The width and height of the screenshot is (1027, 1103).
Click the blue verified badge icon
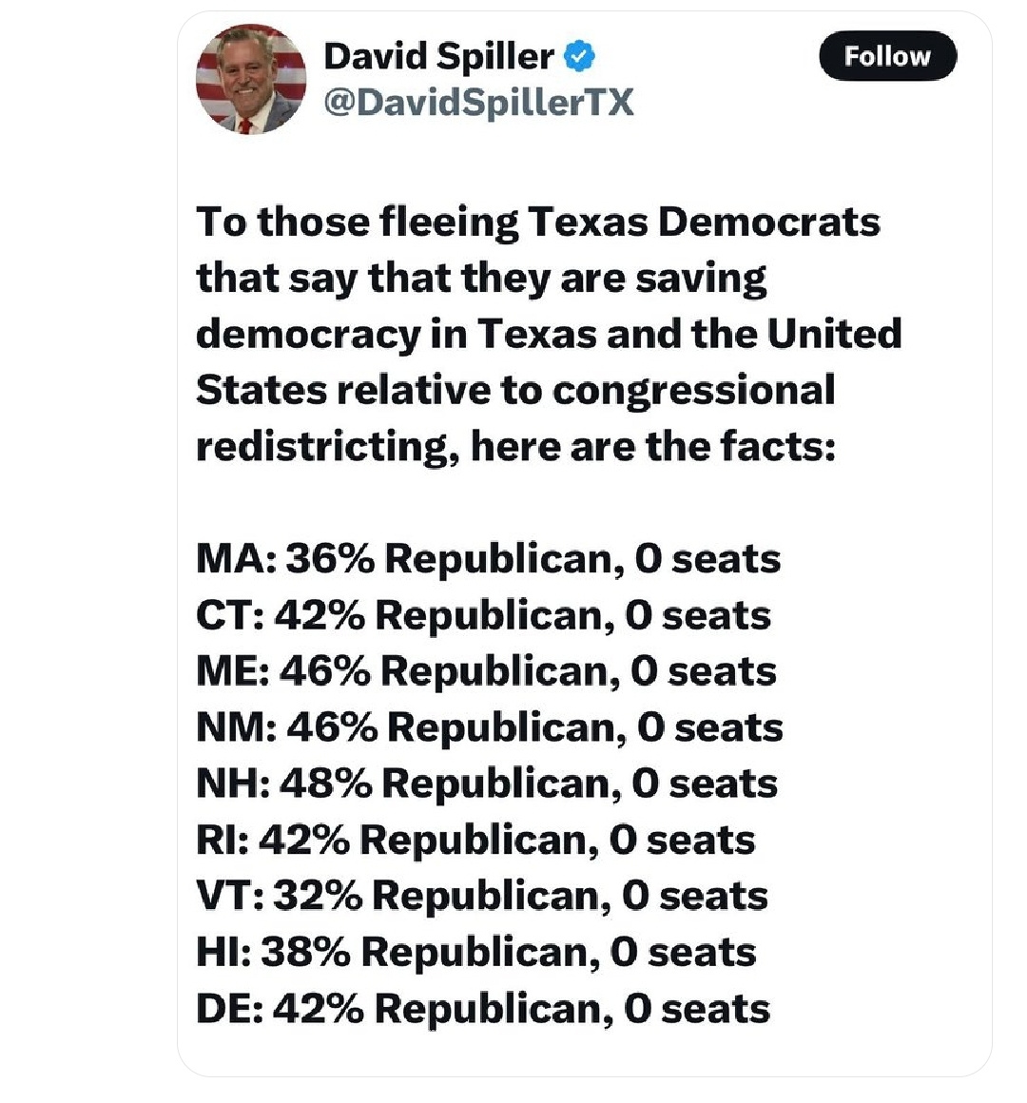579,57
